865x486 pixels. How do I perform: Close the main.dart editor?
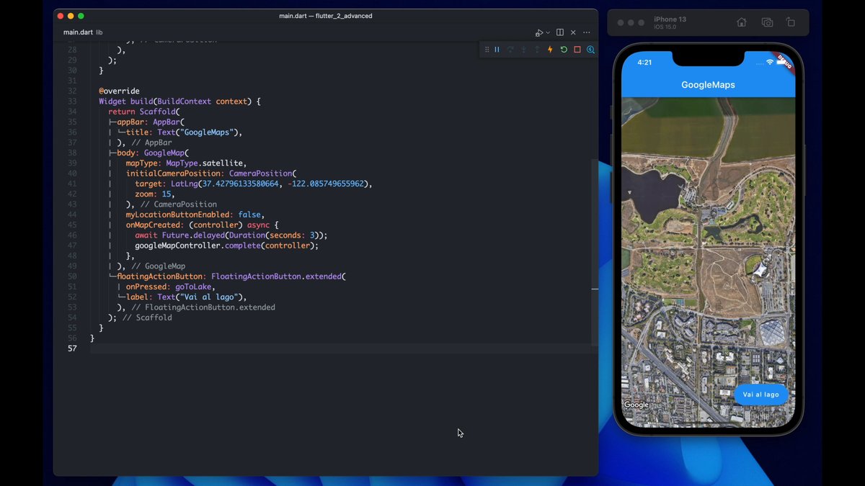(x=573, y=32)
